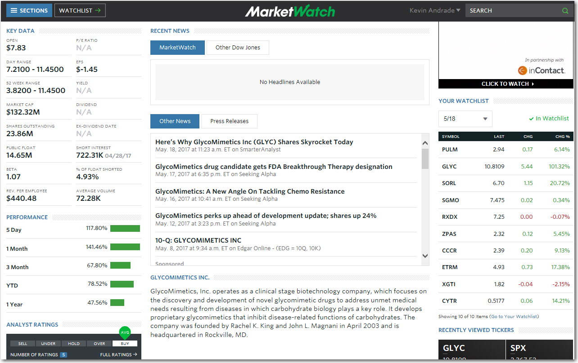The height and width of the screenshot is (363, 578).
Task: Select the BUY rating segment
Action: 125,344
